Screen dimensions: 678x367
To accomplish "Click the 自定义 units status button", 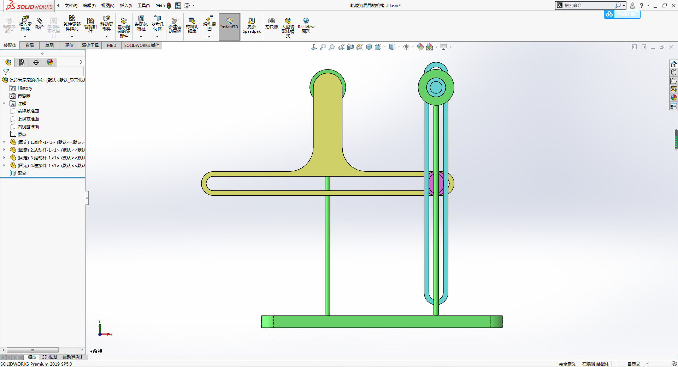I will 634,364.
